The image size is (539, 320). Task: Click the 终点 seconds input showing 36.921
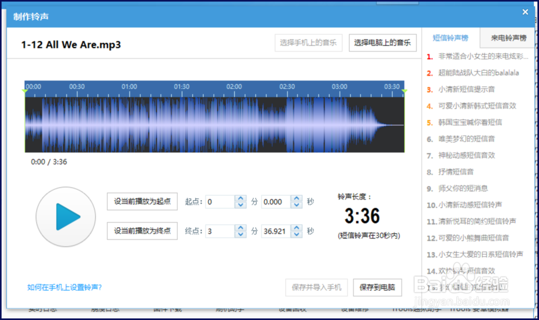click(275, 230)
